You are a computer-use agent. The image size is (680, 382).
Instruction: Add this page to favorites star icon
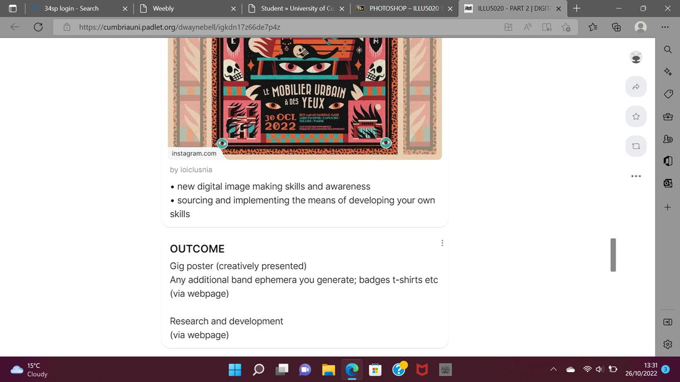pyautogui.click(x=566, y=27)
